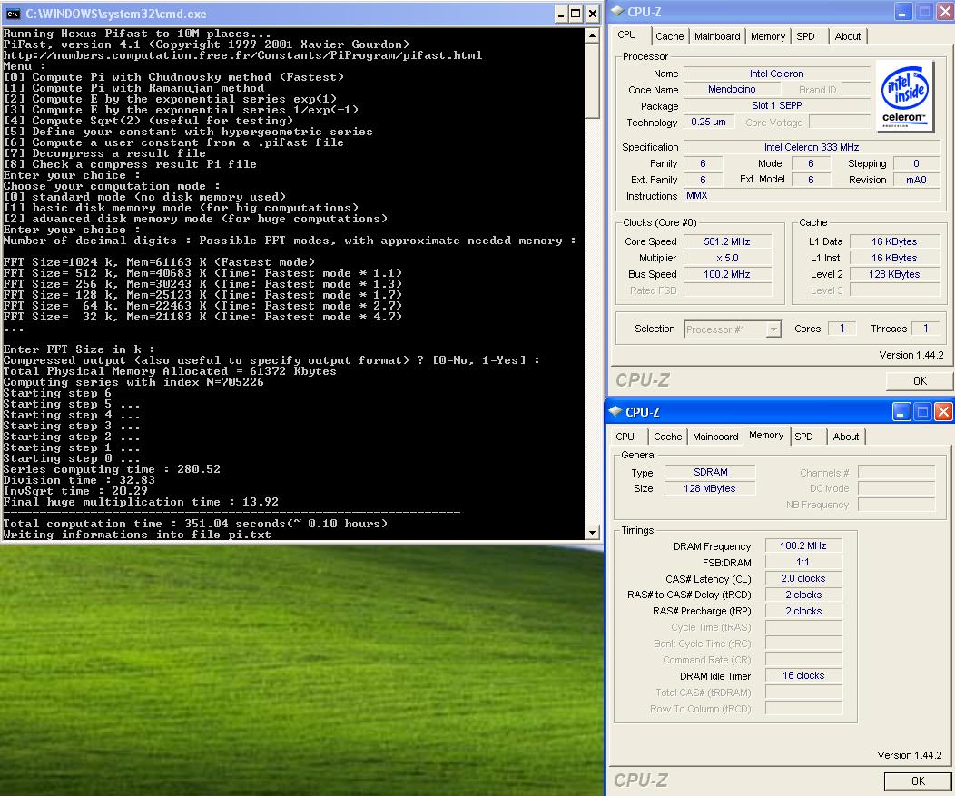Minimize the lower CPU-Z Memory window
This screenshot has width=955, height=796.
[x=901, y=412]
